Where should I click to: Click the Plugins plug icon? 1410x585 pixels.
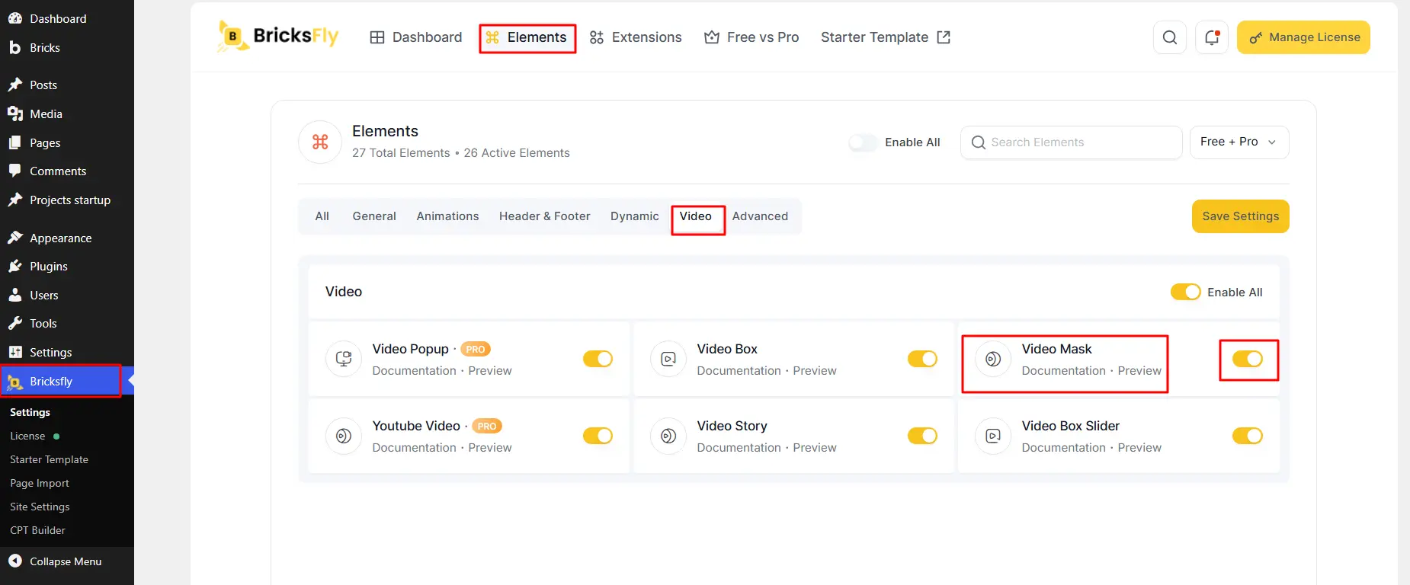15,266
